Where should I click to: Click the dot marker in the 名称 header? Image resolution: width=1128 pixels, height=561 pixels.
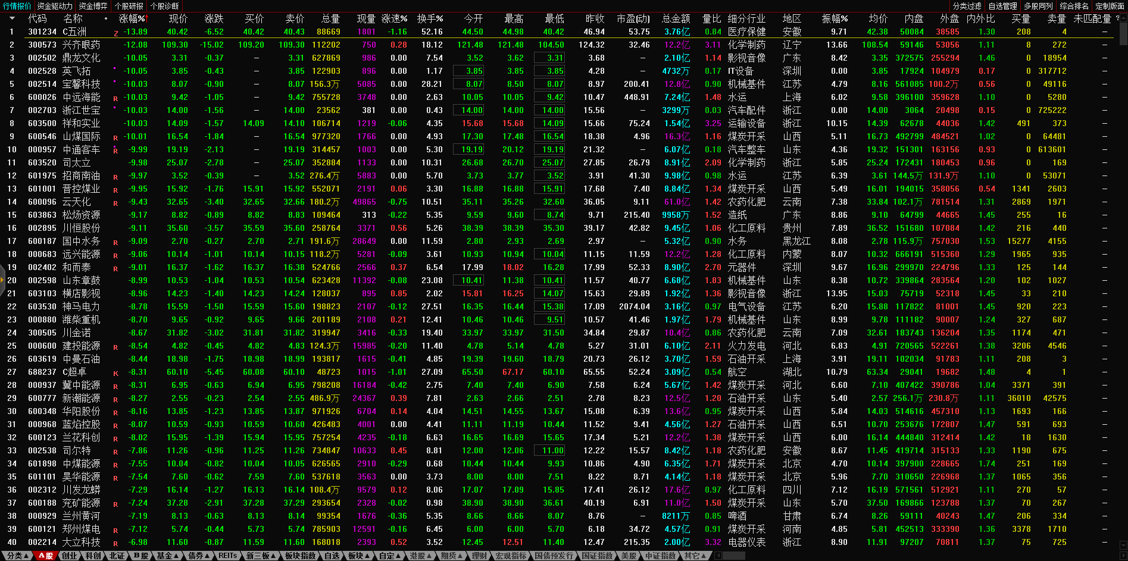[106, 19]
